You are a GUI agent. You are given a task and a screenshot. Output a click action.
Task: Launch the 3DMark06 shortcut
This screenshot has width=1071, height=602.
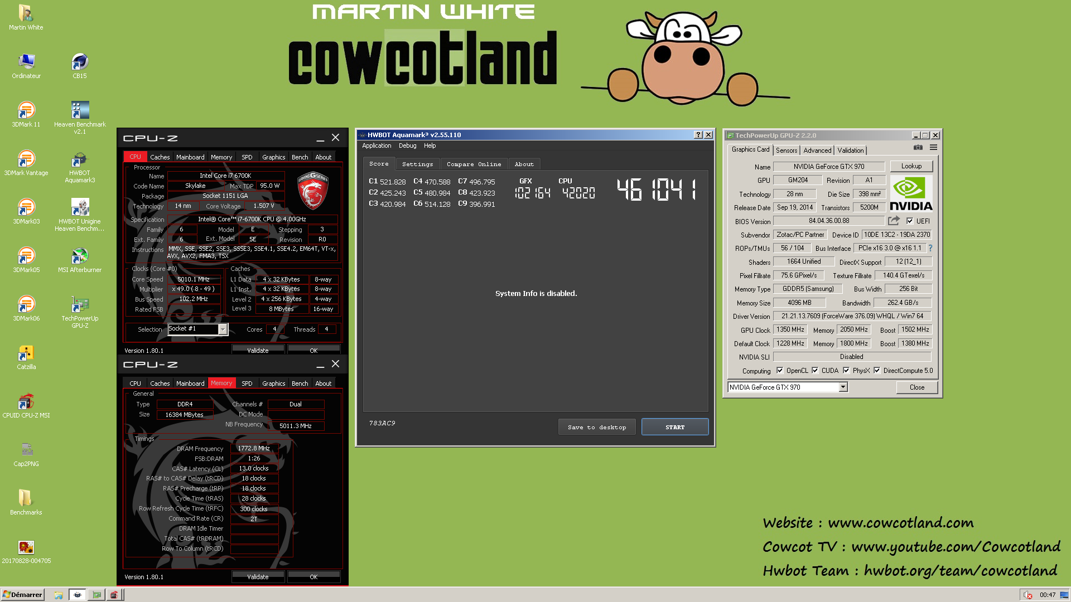[x=26, y=308]
